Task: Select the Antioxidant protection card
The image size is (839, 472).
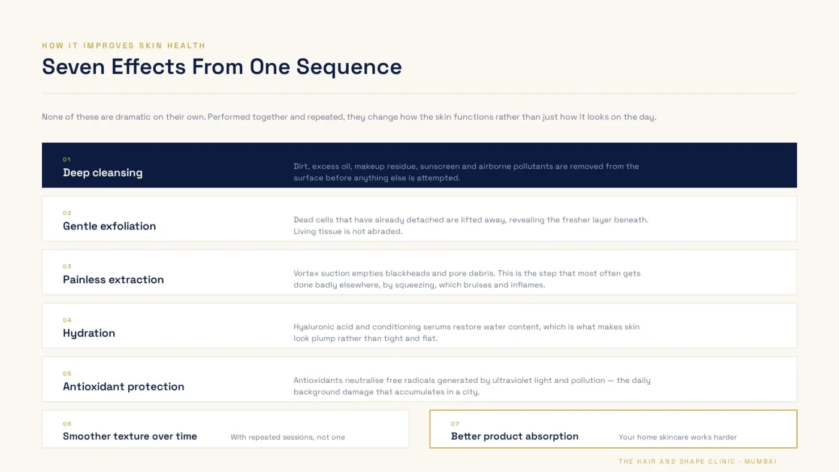Action: coord(419,379)
